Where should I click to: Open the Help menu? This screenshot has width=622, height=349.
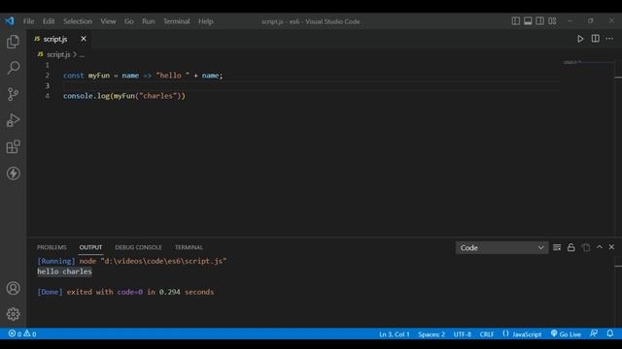[x=205, y=21]
